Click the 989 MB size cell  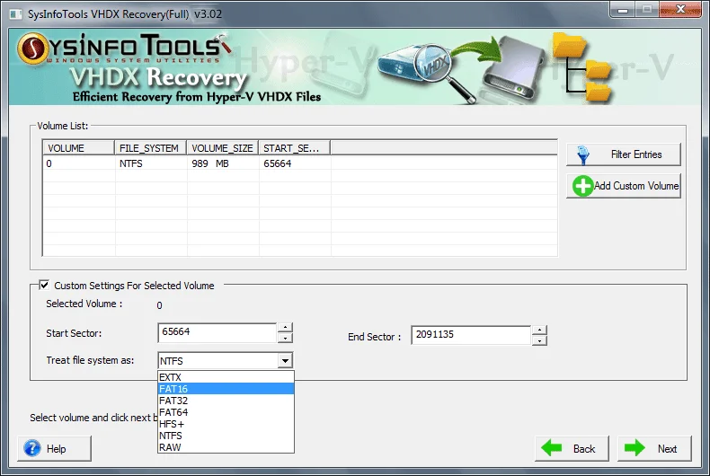pyautogui.click(x=210, y=163)
